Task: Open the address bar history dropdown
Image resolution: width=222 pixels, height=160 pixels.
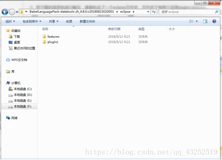Action: [x=148, y=12]
